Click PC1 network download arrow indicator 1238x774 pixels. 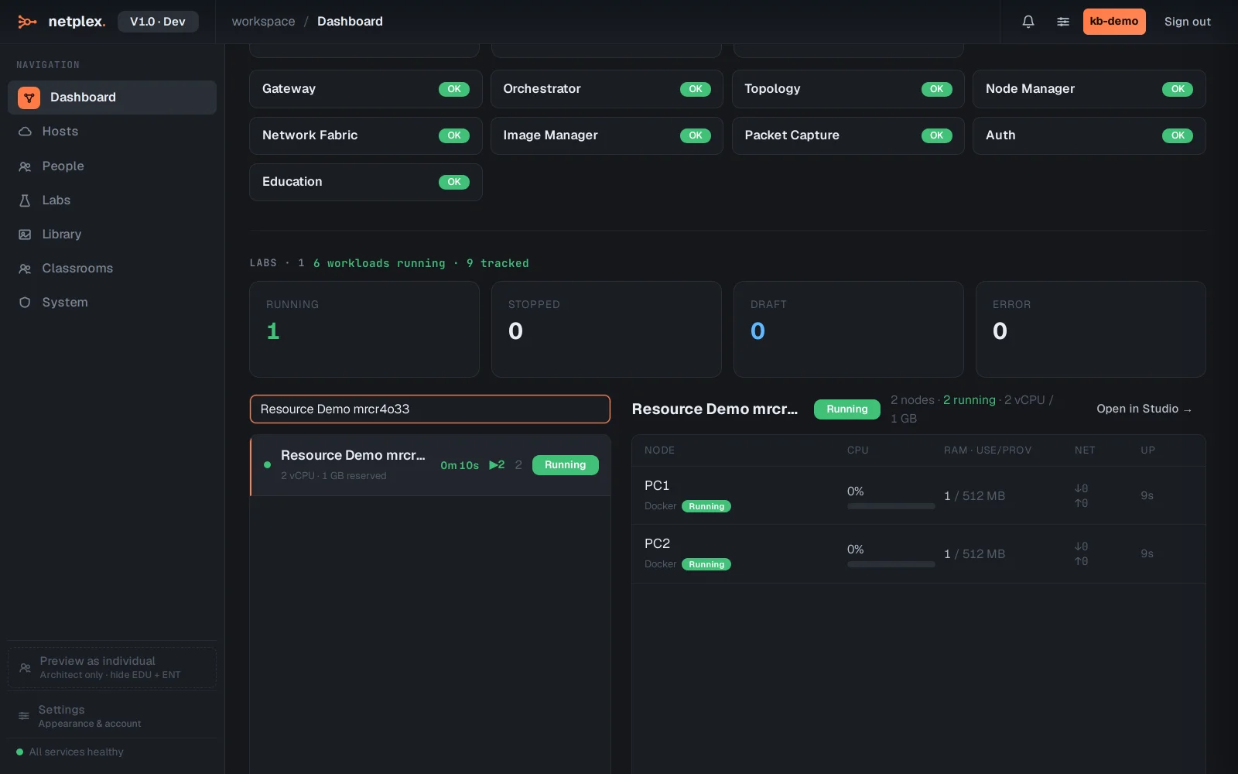[x=1081, y=488]
